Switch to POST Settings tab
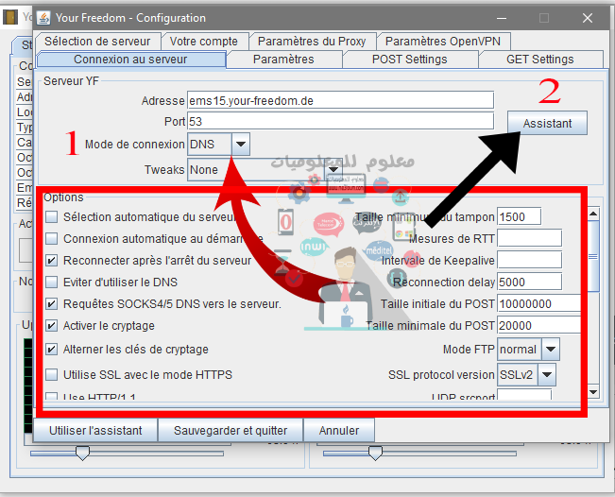Image resolution: width=615 pixels, height=497 pixels. click(409, 60)
